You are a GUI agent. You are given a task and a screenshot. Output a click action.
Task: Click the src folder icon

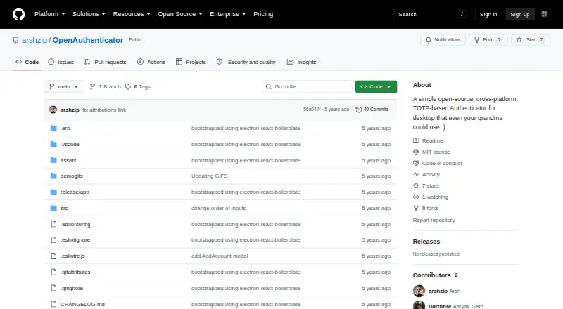coord(53,208)
